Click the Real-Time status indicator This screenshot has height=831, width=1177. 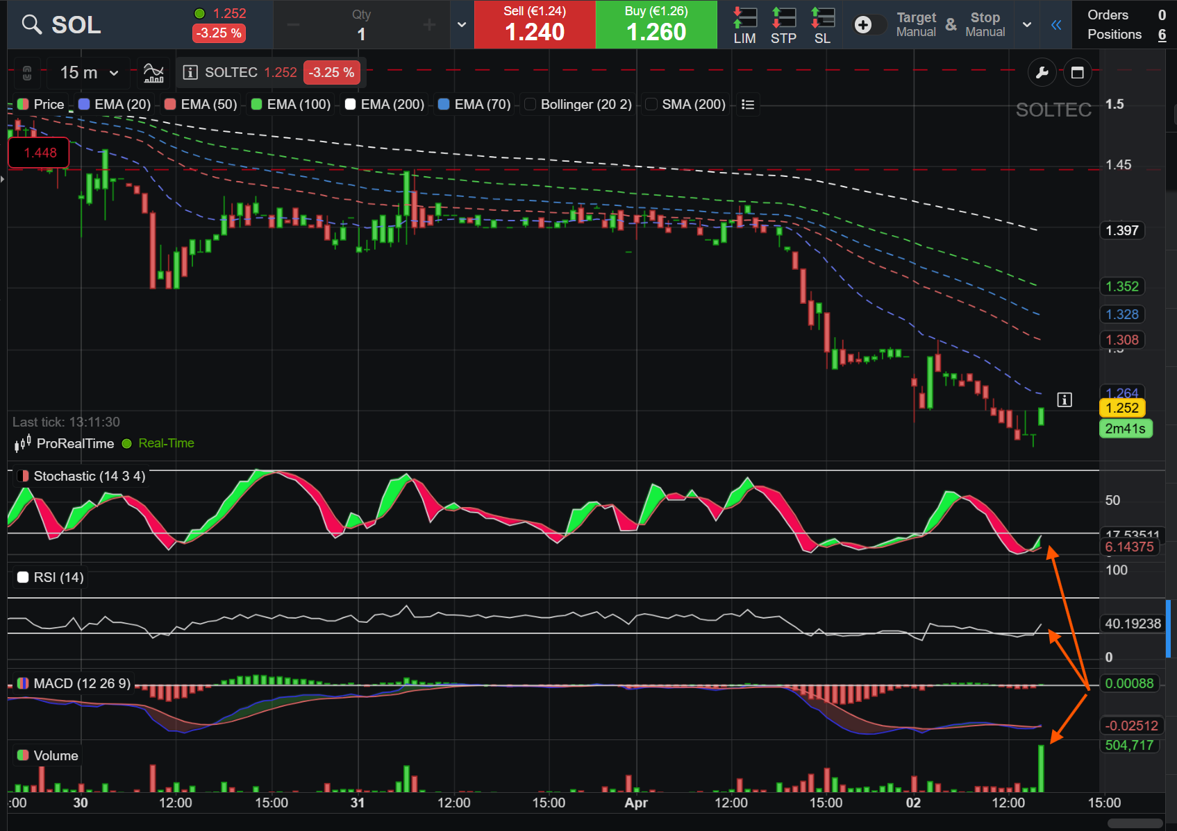(158, 443)
